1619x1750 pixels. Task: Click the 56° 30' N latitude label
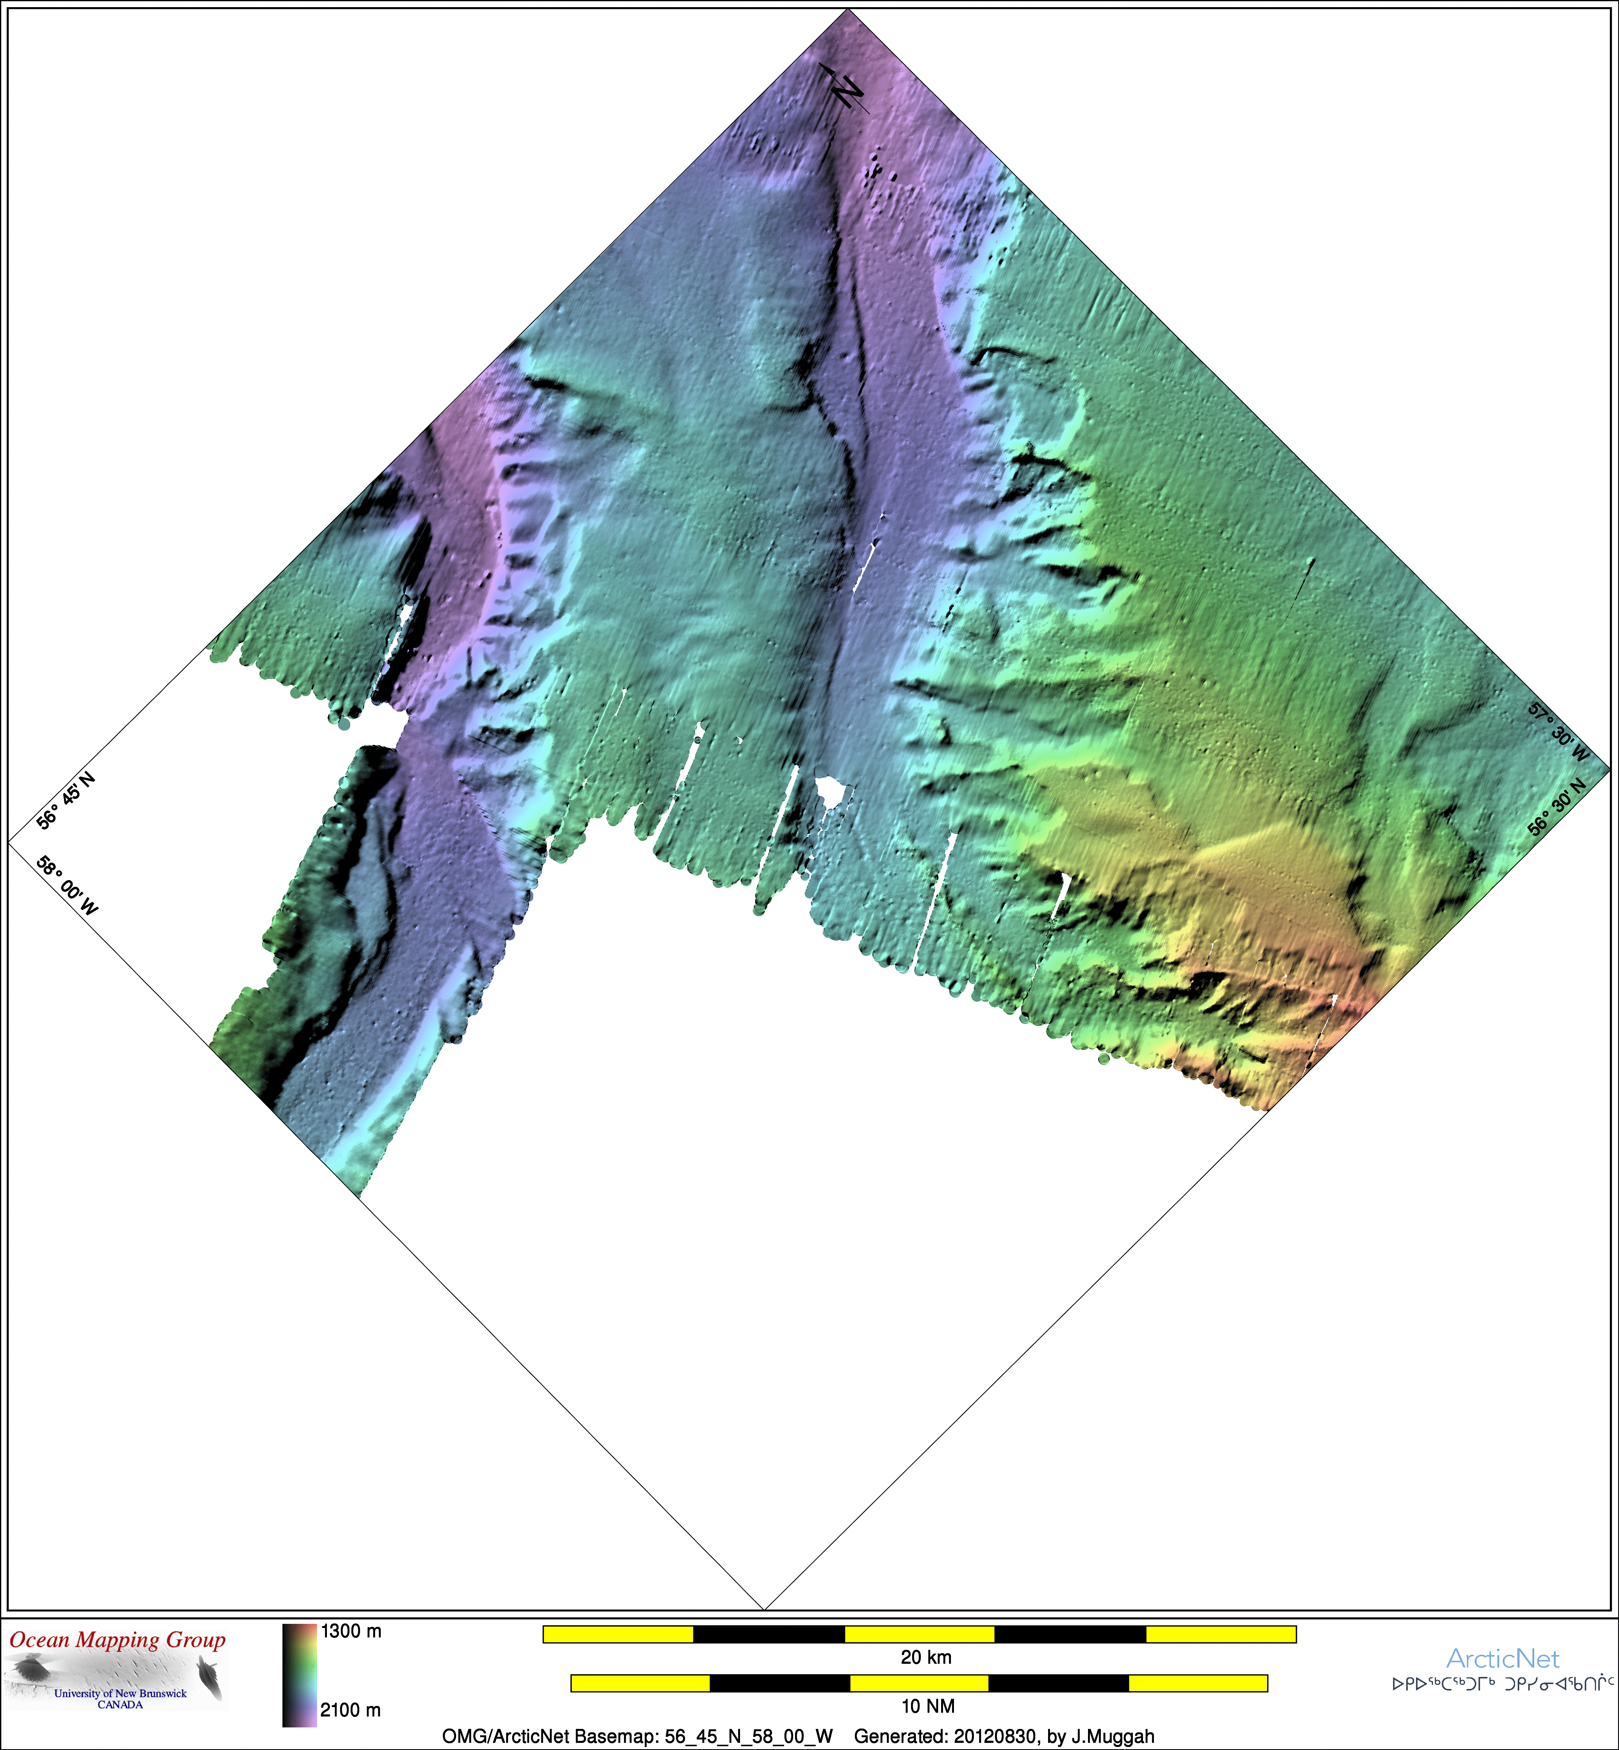(1557, 807)
